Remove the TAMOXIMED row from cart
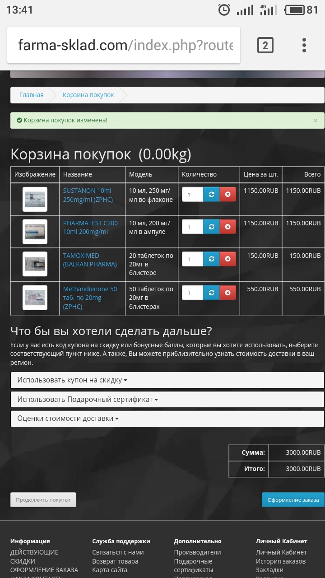Image resolution: width=325 pixels, height=578 pixels. tap(227, 259)
